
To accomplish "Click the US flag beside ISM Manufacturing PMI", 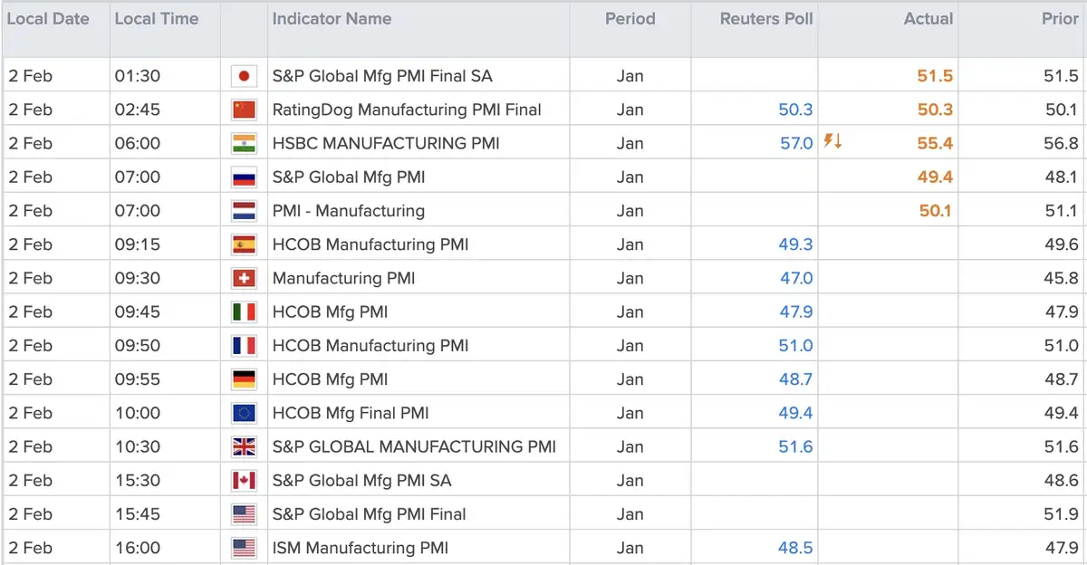I will click(x=244, y=548).
